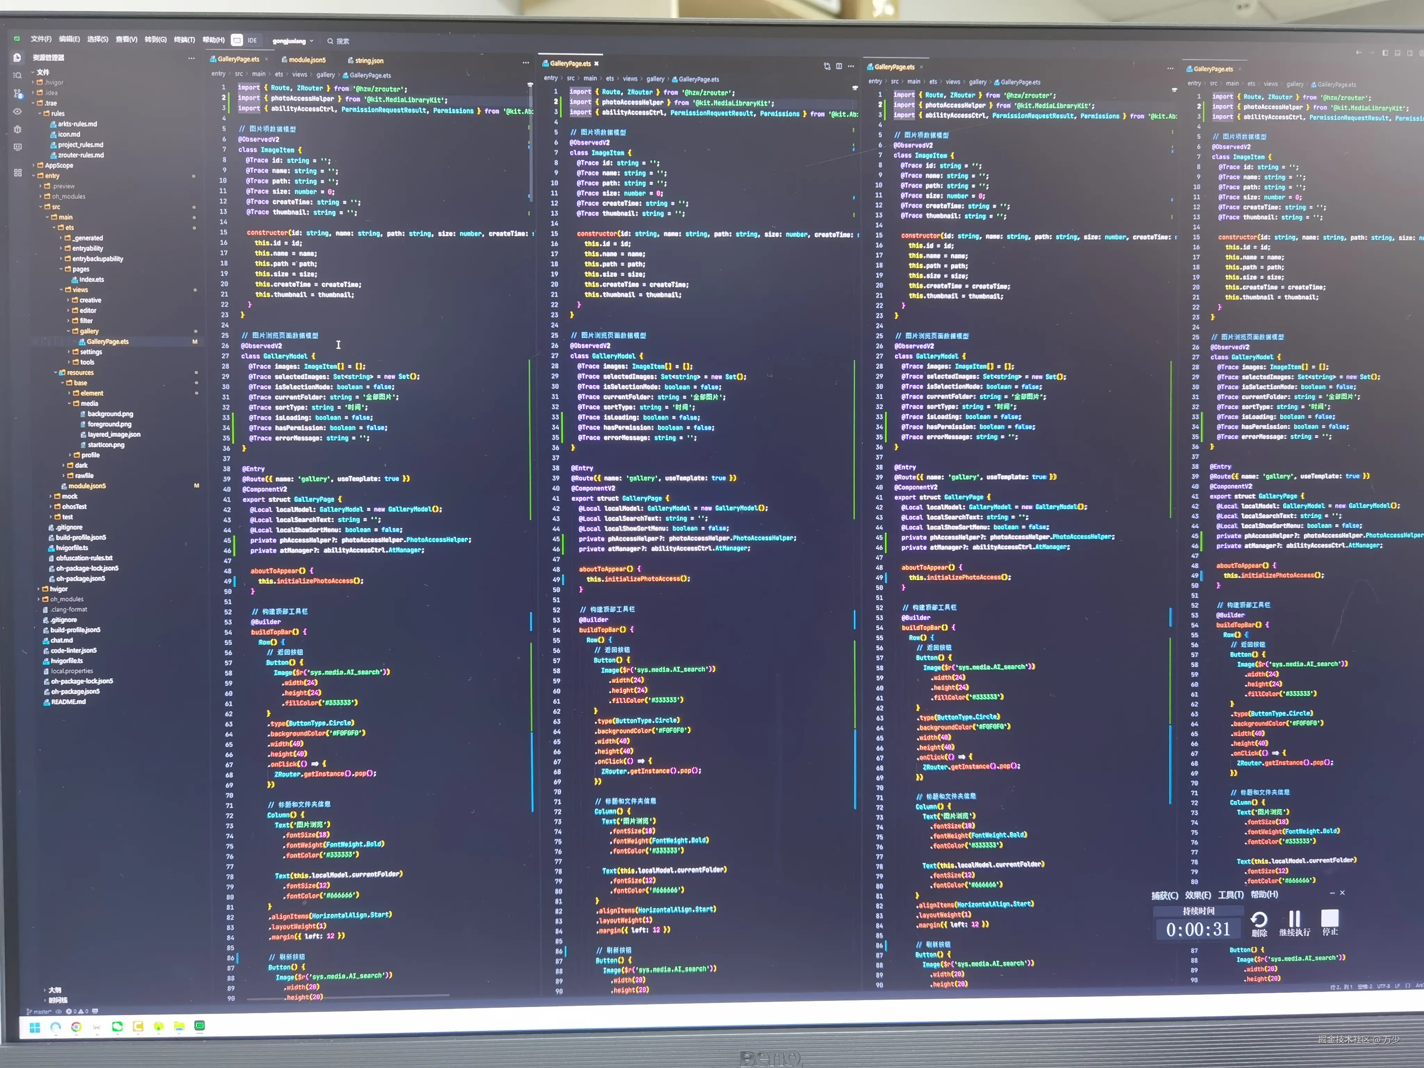Screen dimensions: 1424x1068
Task: Open the 终端(T) terminal menu
Action: click(184, 40)
